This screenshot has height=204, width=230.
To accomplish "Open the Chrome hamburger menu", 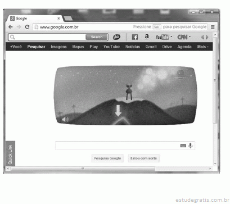I will coord(213,27).
